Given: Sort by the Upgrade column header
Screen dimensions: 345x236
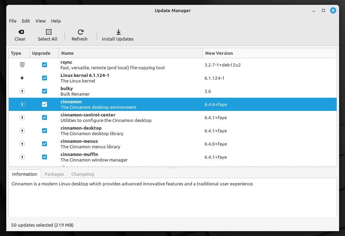Looking at the screenshot, I should point(44,53).
